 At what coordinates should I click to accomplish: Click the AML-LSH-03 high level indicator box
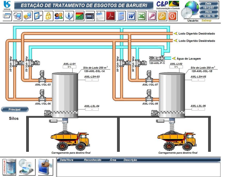tap(92, 80)
